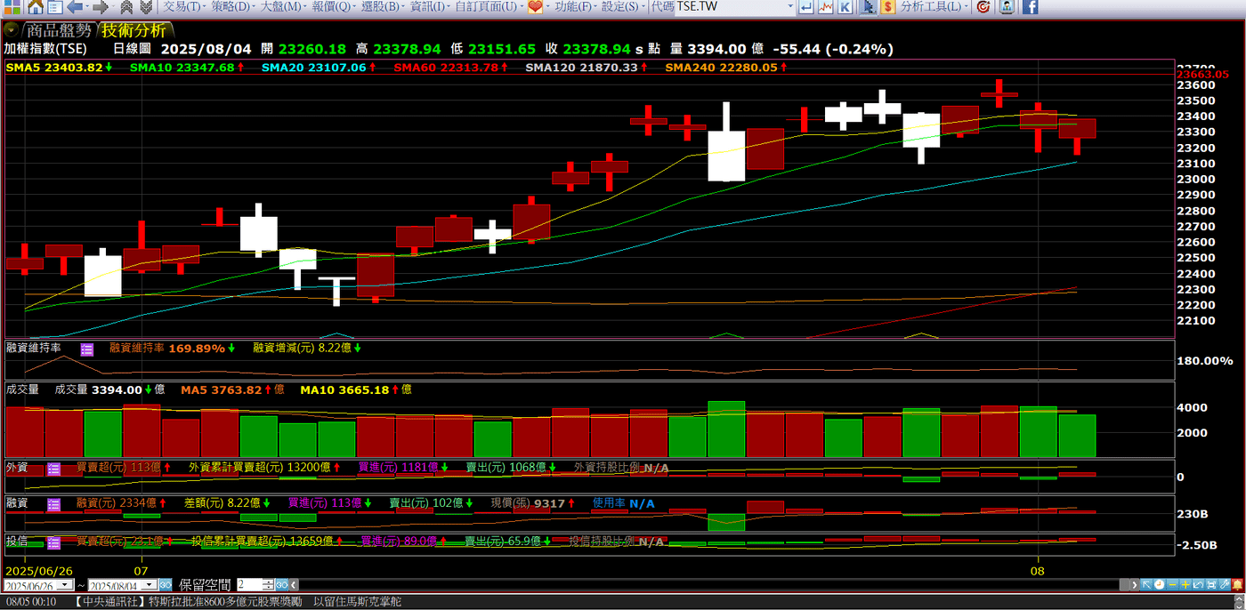The image size is (1246, 610).
Task: Click the red target bullseye icon
Action: (983, 7)
